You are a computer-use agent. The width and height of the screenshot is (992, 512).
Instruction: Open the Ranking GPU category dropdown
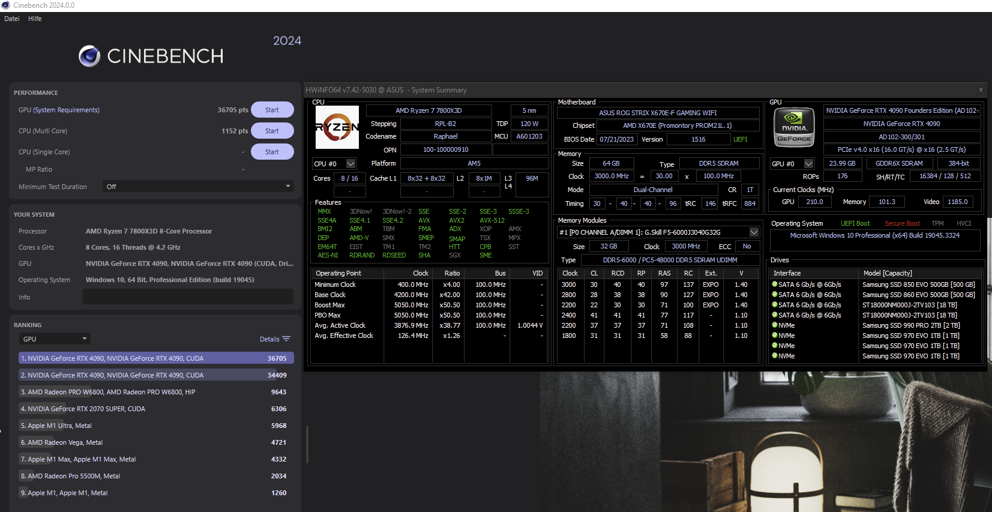coord(55,339)
